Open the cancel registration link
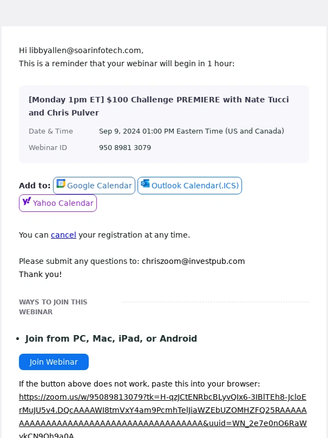 63,235
